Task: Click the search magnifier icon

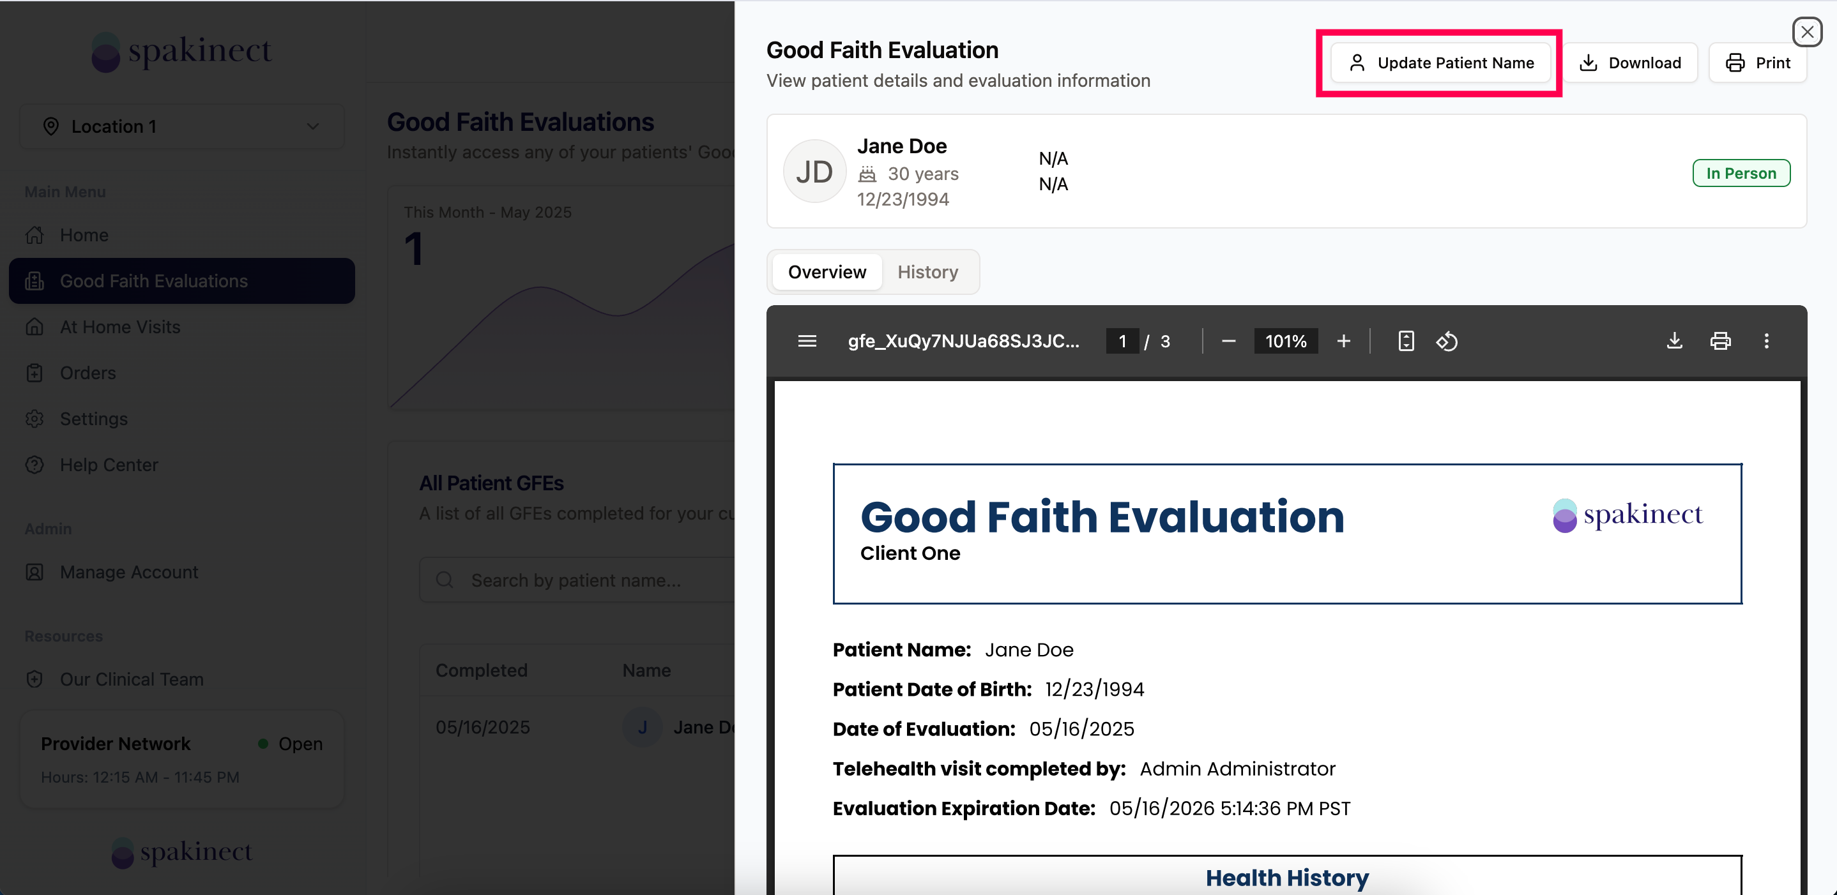Action: tap(445, 580)
